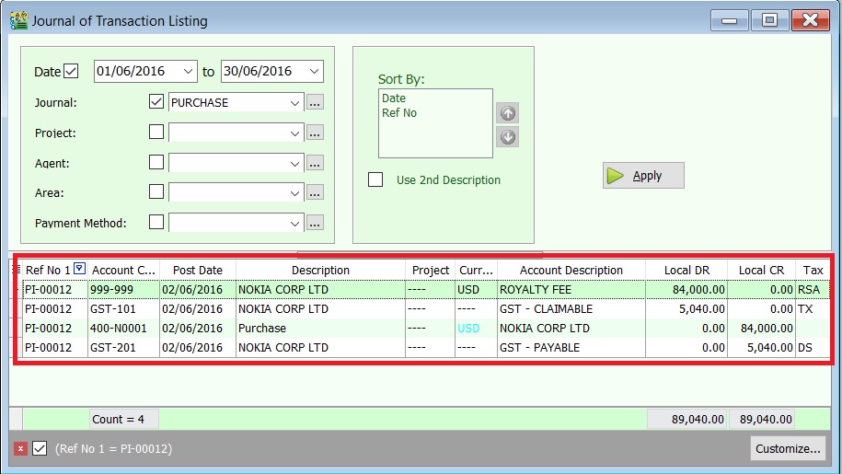Viewport: 842px width, 474px height.
Task: Disable the active filter checkbox in the footer
Action: click(40, 448)
